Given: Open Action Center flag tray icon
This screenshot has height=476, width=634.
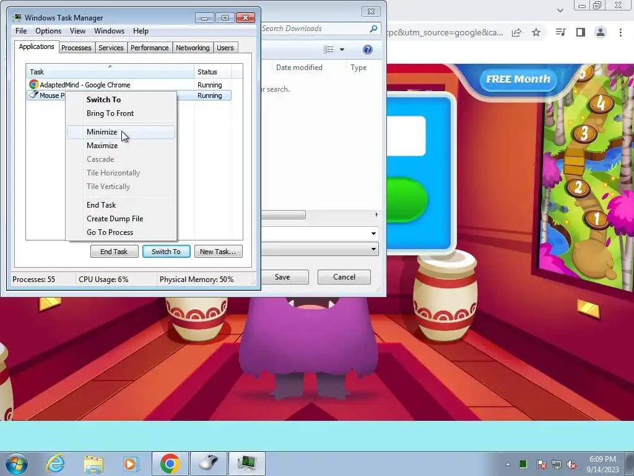Looking at the screenshot, I should click(541, 464).
